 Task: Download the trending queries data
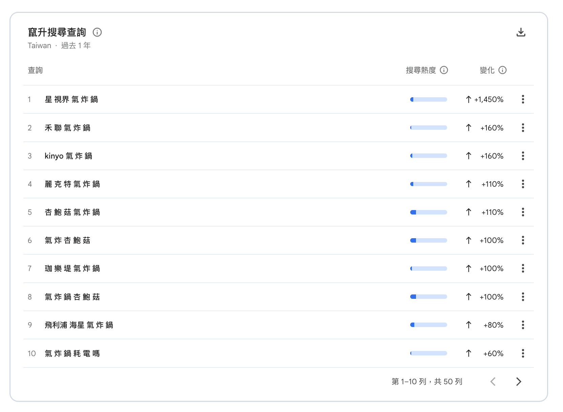(521, 32)
